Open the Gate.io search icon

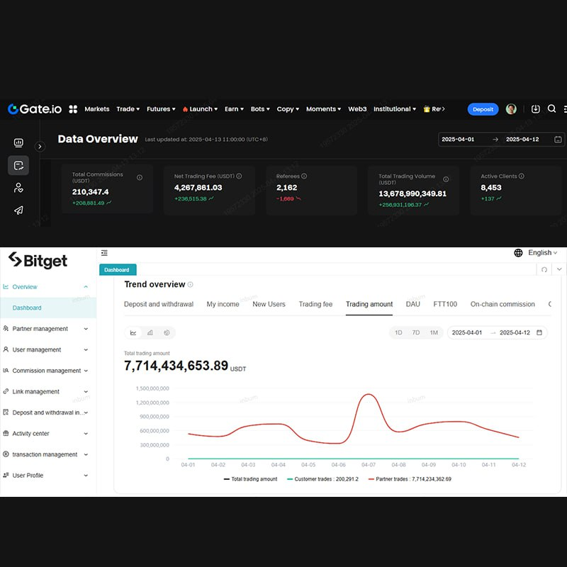(x=551, y=108)
